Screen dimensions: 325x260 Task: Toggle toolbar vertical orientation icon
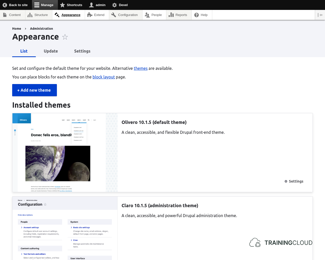coord(320,15)
